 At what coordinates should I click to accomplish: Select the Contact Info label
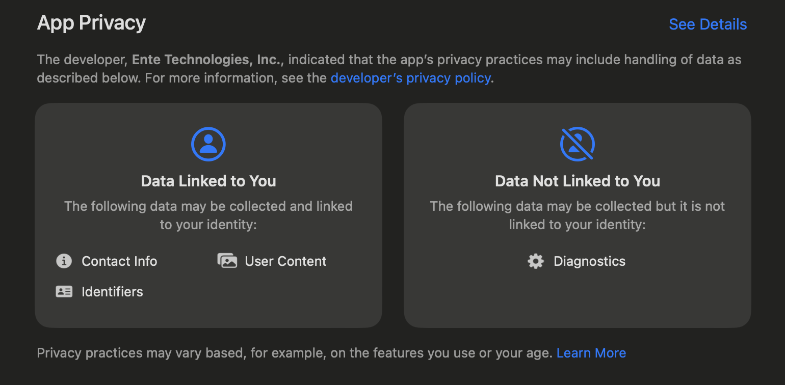click(x=119, y=261)
